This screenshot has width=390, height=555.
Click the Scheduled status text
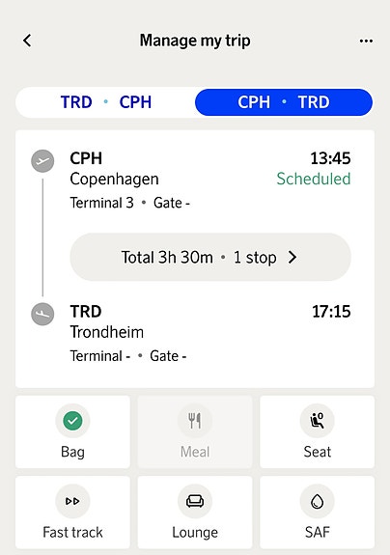(x=314, y=179)
